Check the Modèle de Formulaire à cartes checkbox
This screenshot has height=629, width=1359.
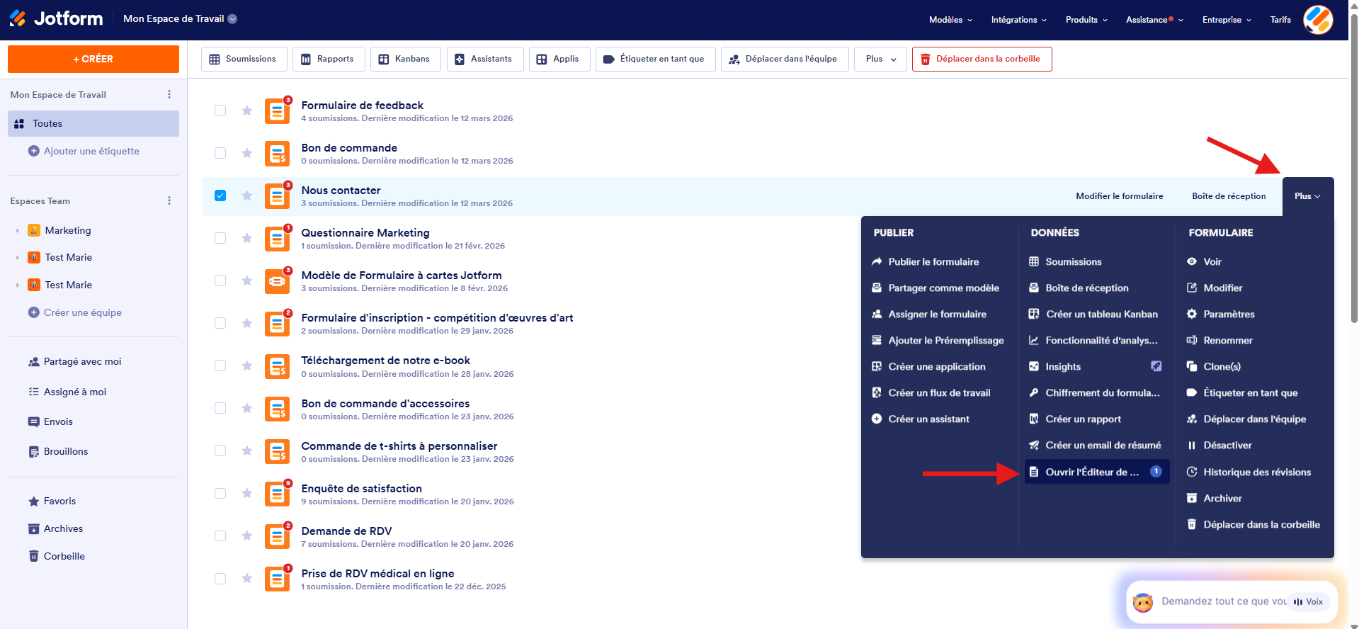(x=220, y=280)
